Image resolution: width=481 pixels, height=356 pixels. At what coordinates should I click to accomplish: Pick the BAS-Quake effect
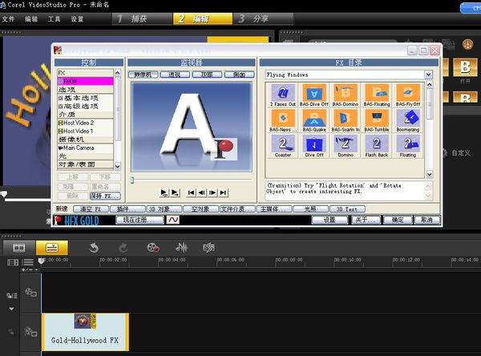point(314,120)
